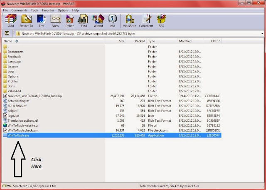Screen dimensions: 266x190
Task: Open the Options menu
Action: point(63,10)
